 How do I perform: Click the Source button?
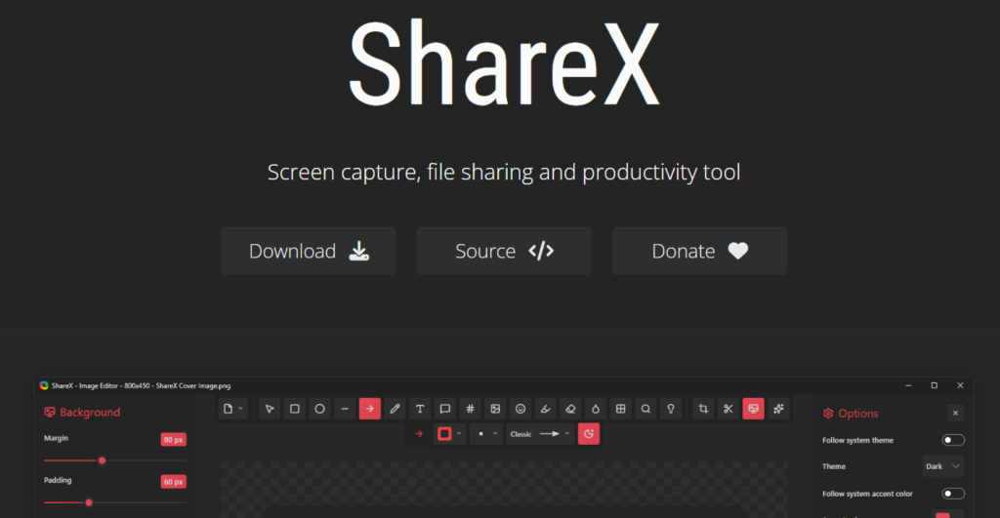pyautogui.click(x=505, y=251)
